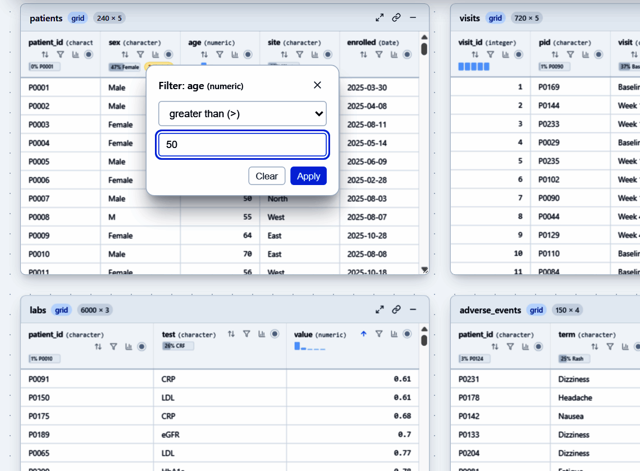640x471 pixels.
Task: Toggle the patients sex column radio marker
Action: pyautogui.click(x=168, y=54)
